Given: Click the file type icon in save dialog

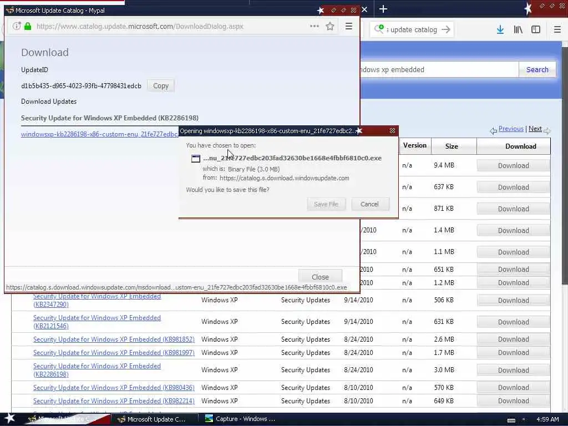Looking at the screenshot, I should tap(196, 158).
